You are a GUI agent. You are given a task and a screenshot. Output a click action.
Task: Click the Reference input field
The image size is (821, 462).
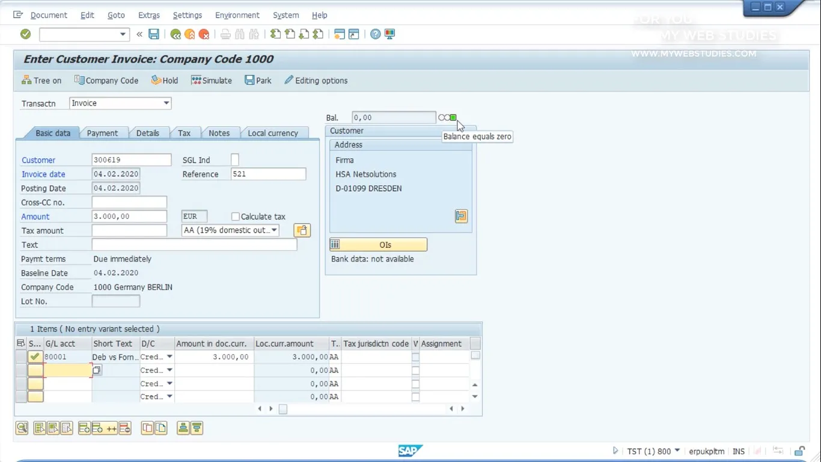pyautogui.click(x=268, y=174)
